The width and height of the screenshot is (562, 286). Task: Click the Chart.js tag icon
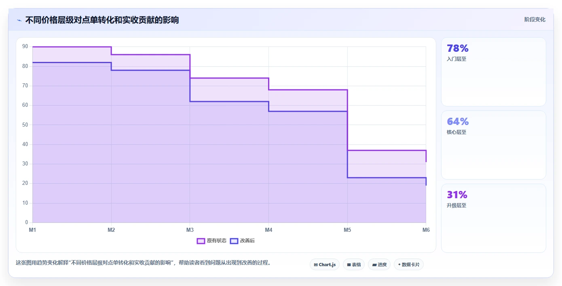click(316, 265)
